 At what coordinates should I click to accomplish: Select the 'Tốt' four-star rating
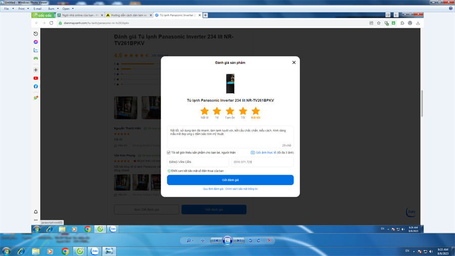pos(243,113)
